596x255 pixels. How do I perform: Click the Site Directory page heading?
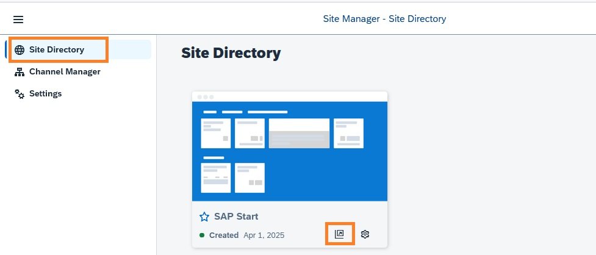pyautogui.click(x=231, y=53)
